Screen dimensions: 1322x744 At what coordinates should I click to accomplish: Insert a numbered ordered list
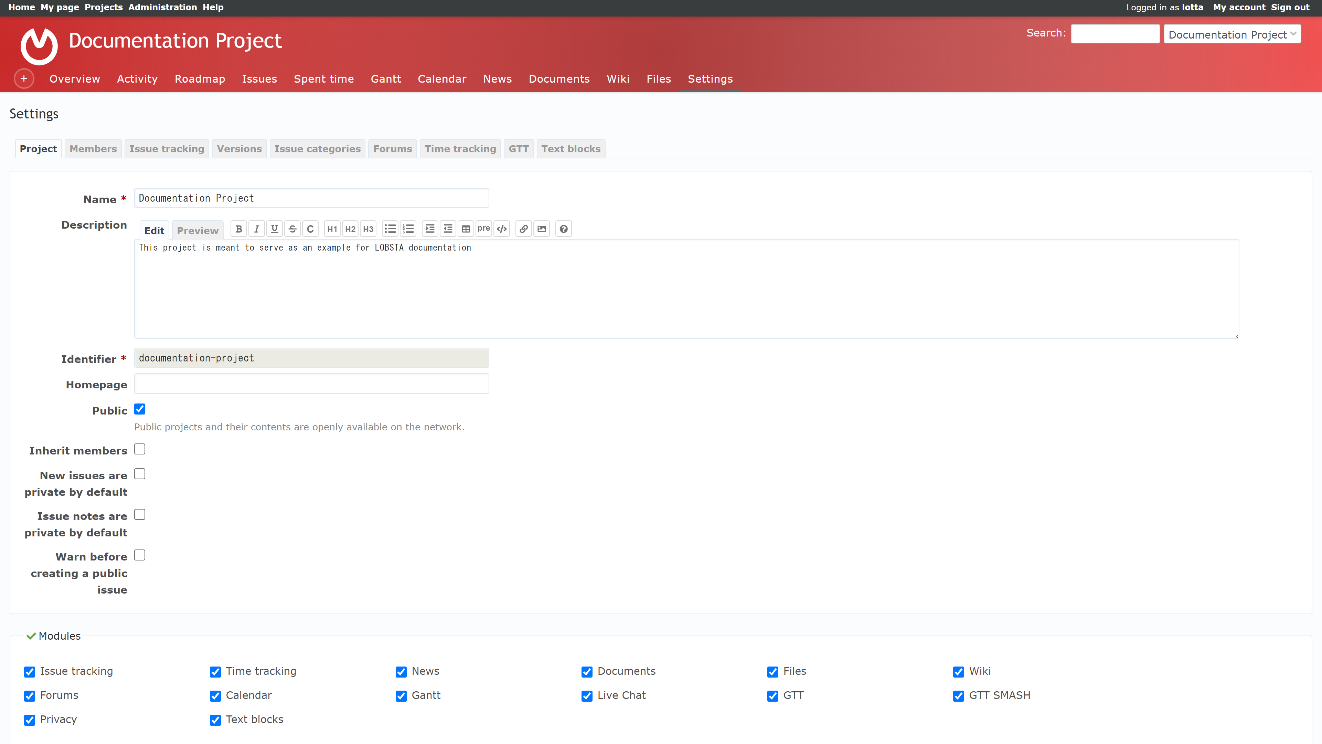408,229
